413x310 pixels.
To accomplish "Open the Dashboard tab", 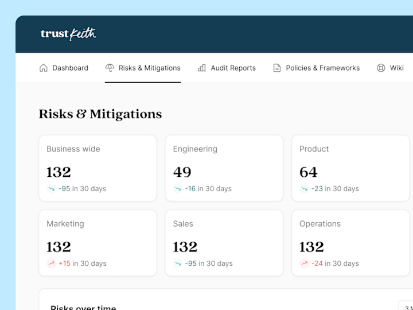I will 64,68.
